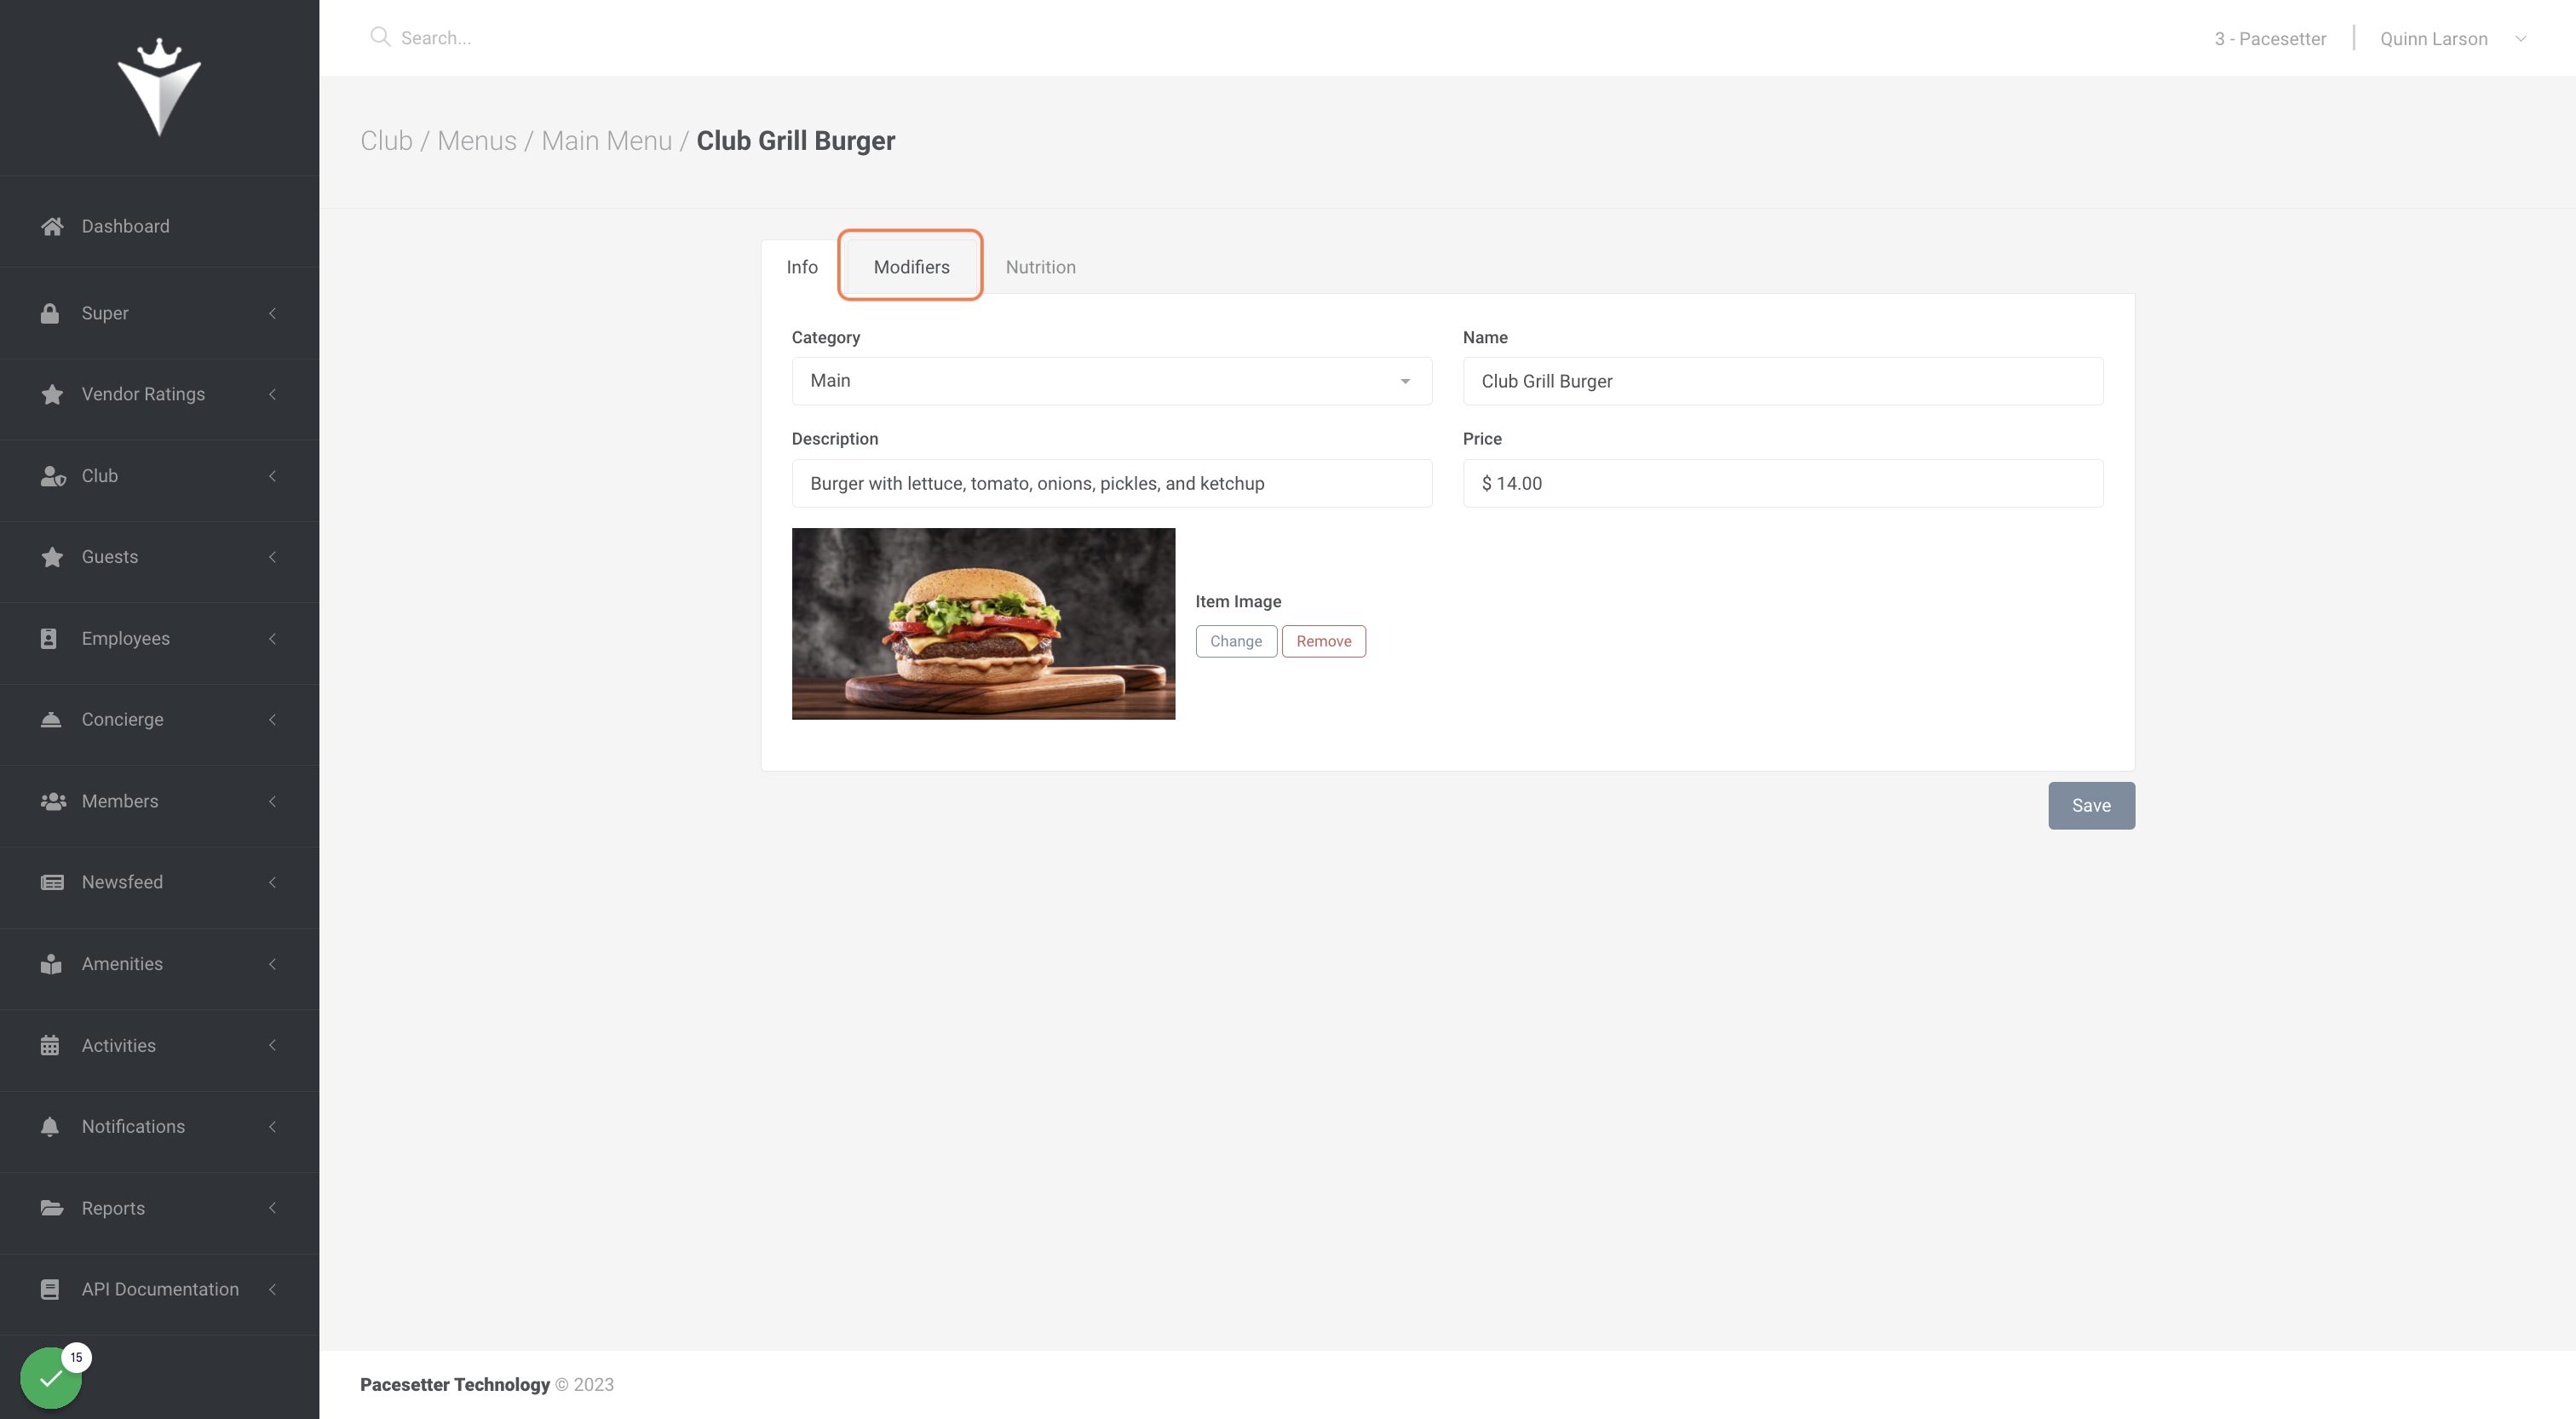Click the Pacesetter crown logo
Viewport: 2576px width, 1419px height.
[159, 87]
